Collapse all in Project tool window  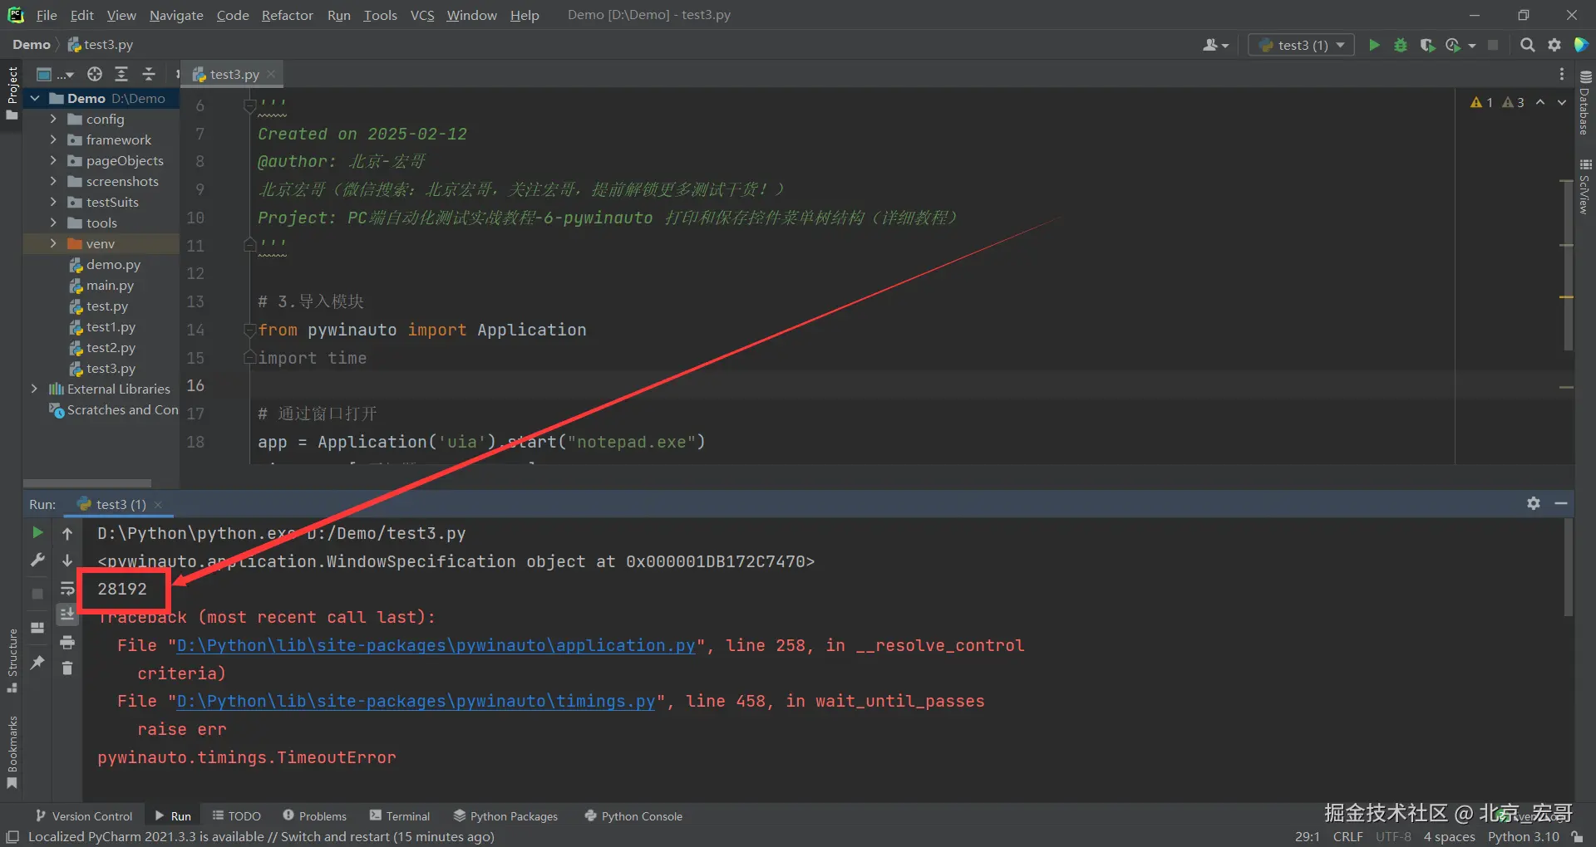pos(149,74)
